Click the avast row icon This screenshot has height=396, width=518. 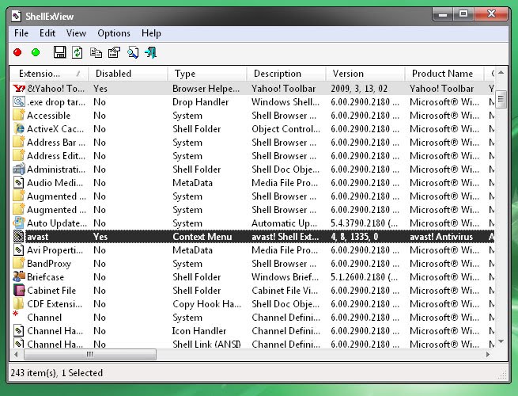coord(19,236)
